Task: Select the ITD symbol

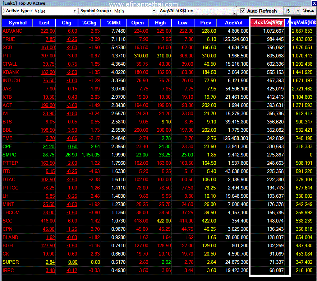Action: [x=6, y=172]
